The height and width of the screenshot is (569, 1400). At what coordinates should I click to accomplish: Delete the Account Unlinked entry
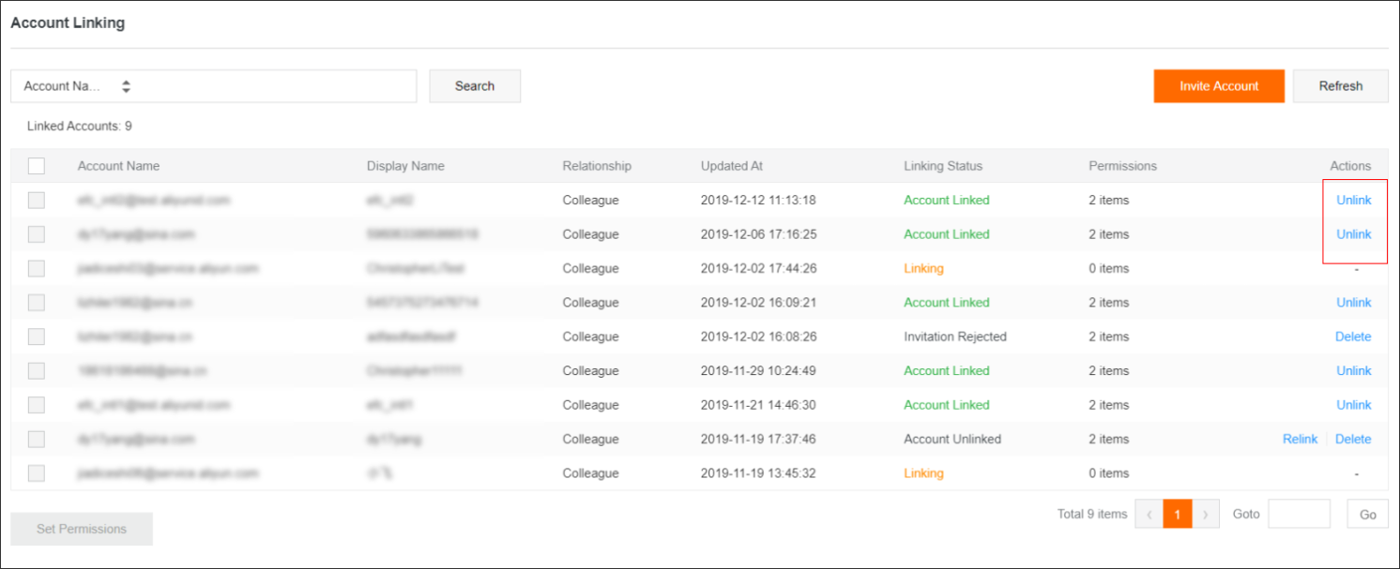1352,439
